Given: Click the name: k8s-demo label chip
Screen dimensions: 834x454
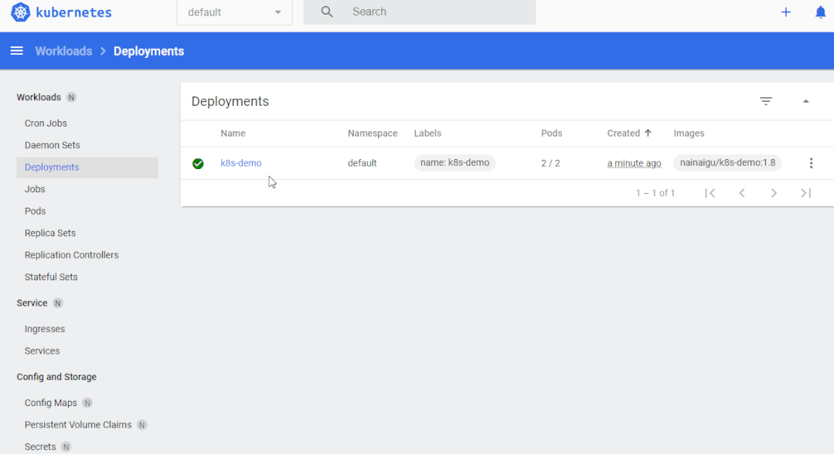Looking at the screenshot, I should [x=454, y=163].
